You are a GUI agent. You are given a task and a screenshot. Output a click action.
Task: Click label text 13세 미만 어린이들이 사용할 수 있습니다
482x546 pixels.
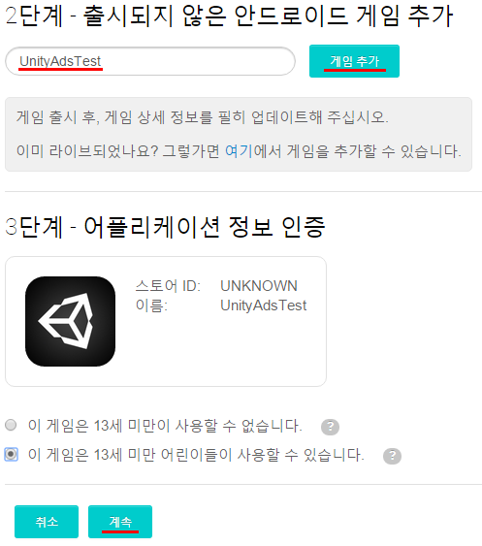[229, 455]
